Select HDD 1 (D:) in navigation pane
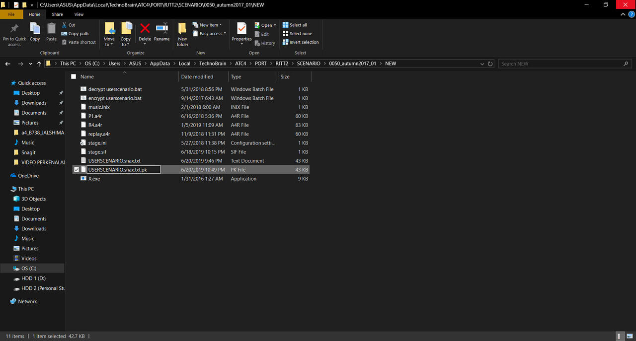Image resolution: width=636 pixels, height=341 pixels. (33, 278)
